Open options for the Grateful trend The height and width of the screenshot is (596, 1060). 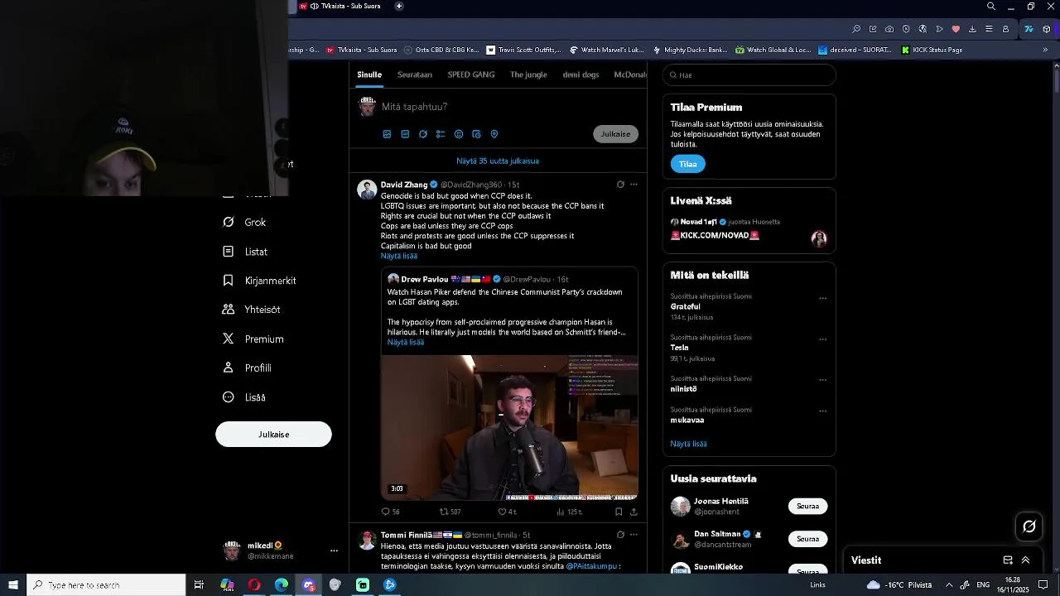click(x=822, y=298)
